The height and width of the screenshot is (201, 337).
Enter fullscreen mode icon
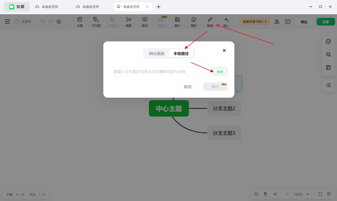[320, 194]
